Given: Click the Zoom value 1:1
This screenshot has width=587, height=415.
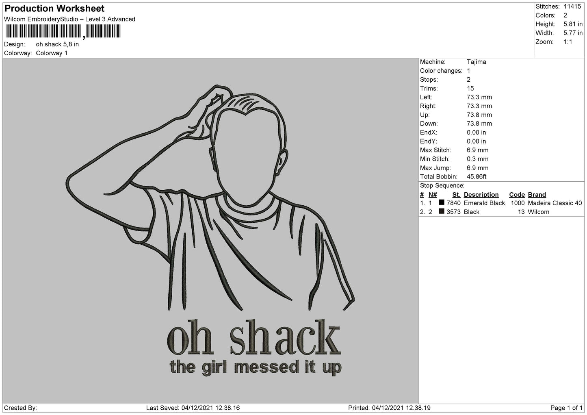Looking at the screenshot, I should (568, 42).
